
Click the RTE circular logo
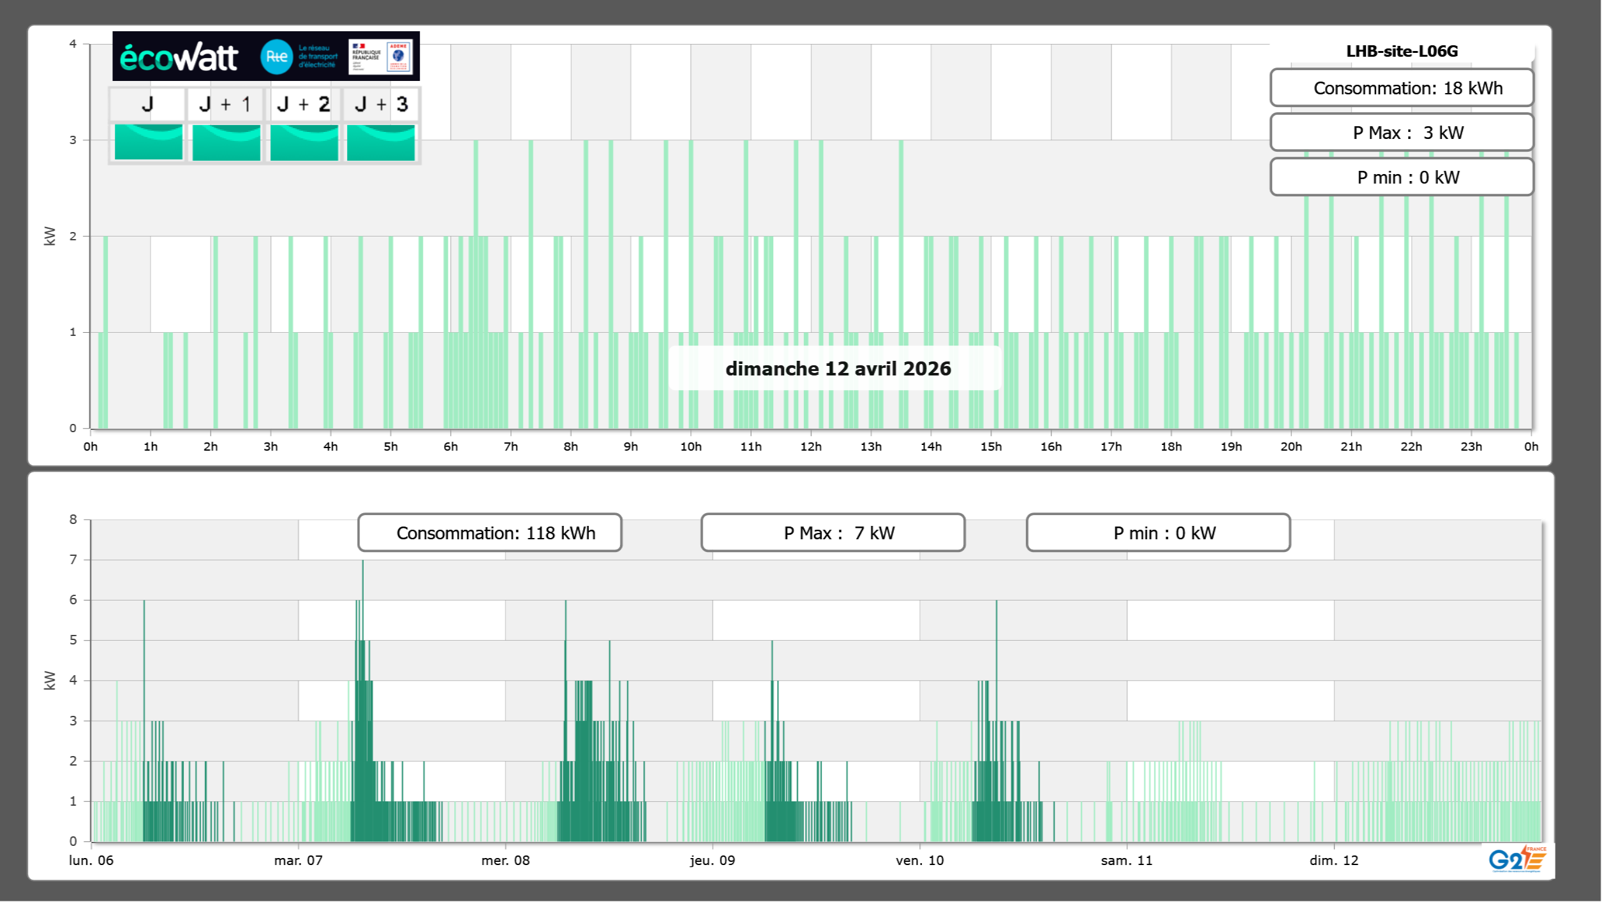[276, 57]
